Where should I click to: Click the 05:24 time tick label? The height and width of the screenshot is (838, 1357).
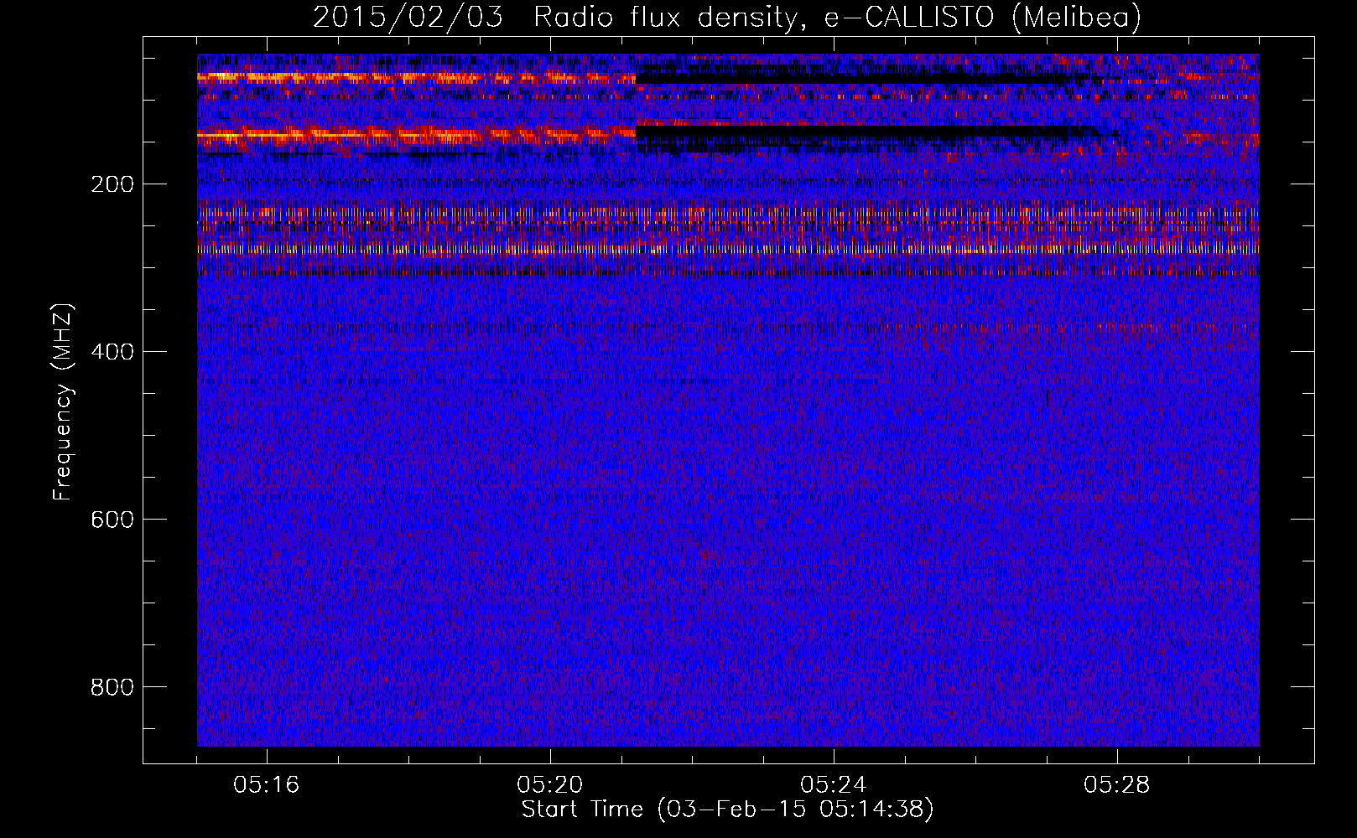pyautogui.click(x=834, y=785)
